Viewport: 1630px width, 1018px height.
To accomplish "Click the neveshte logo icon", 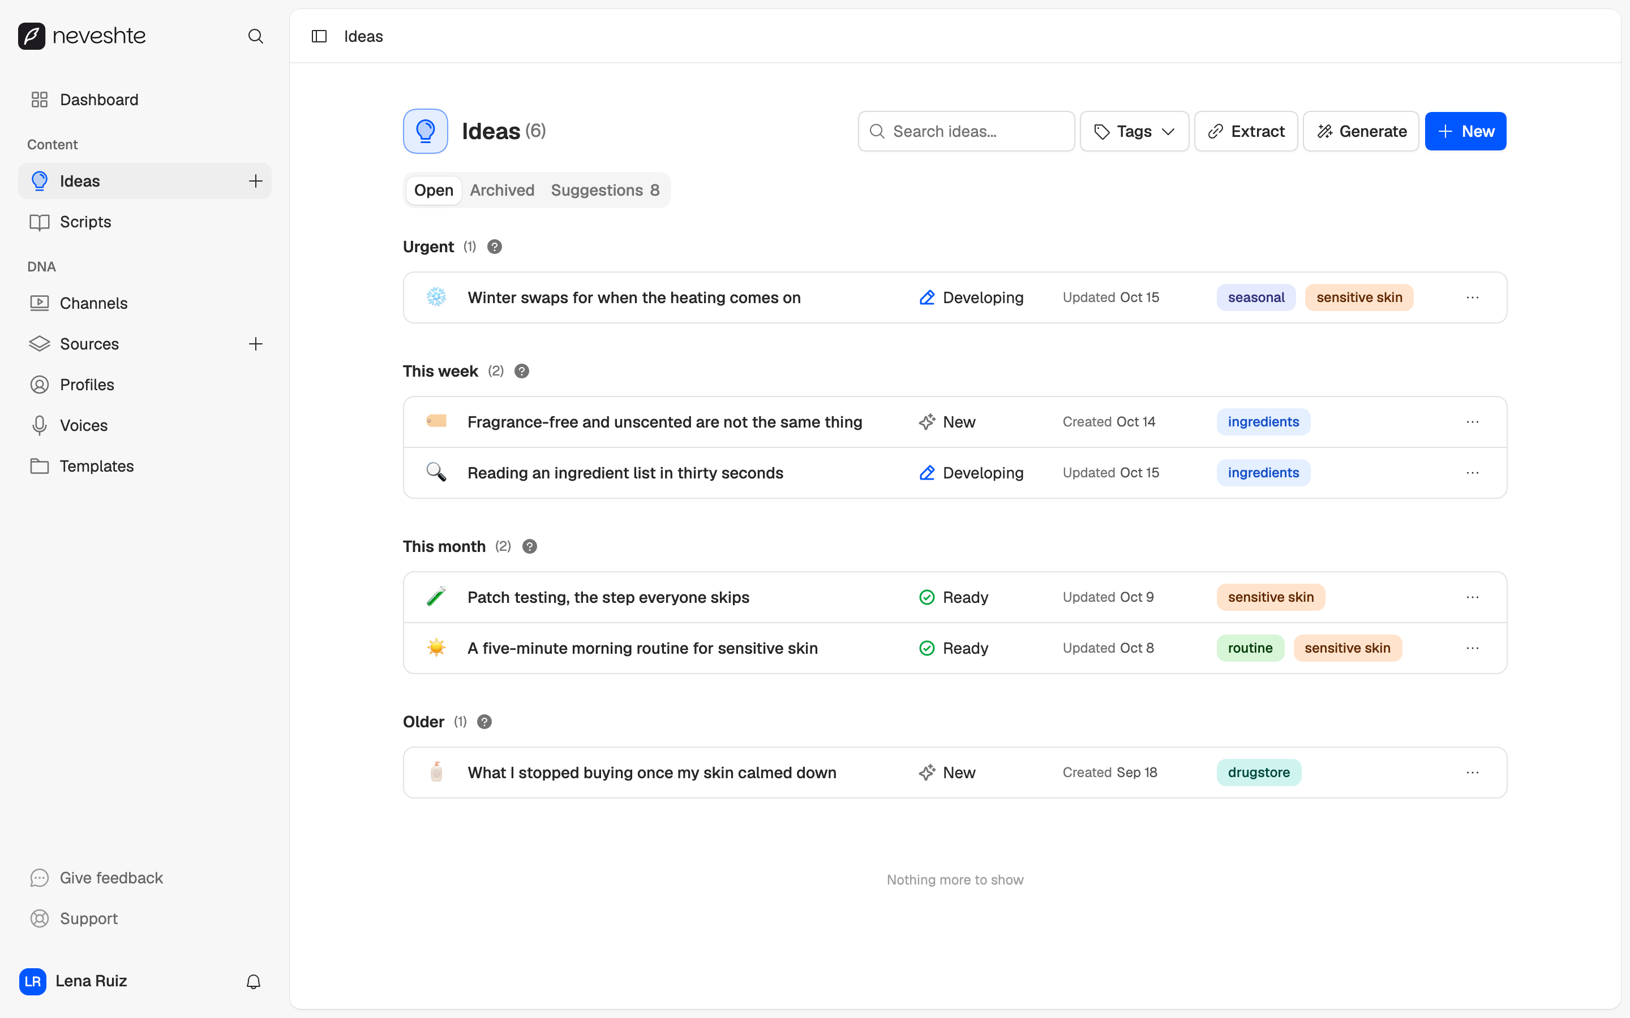I will click(32, 36).
